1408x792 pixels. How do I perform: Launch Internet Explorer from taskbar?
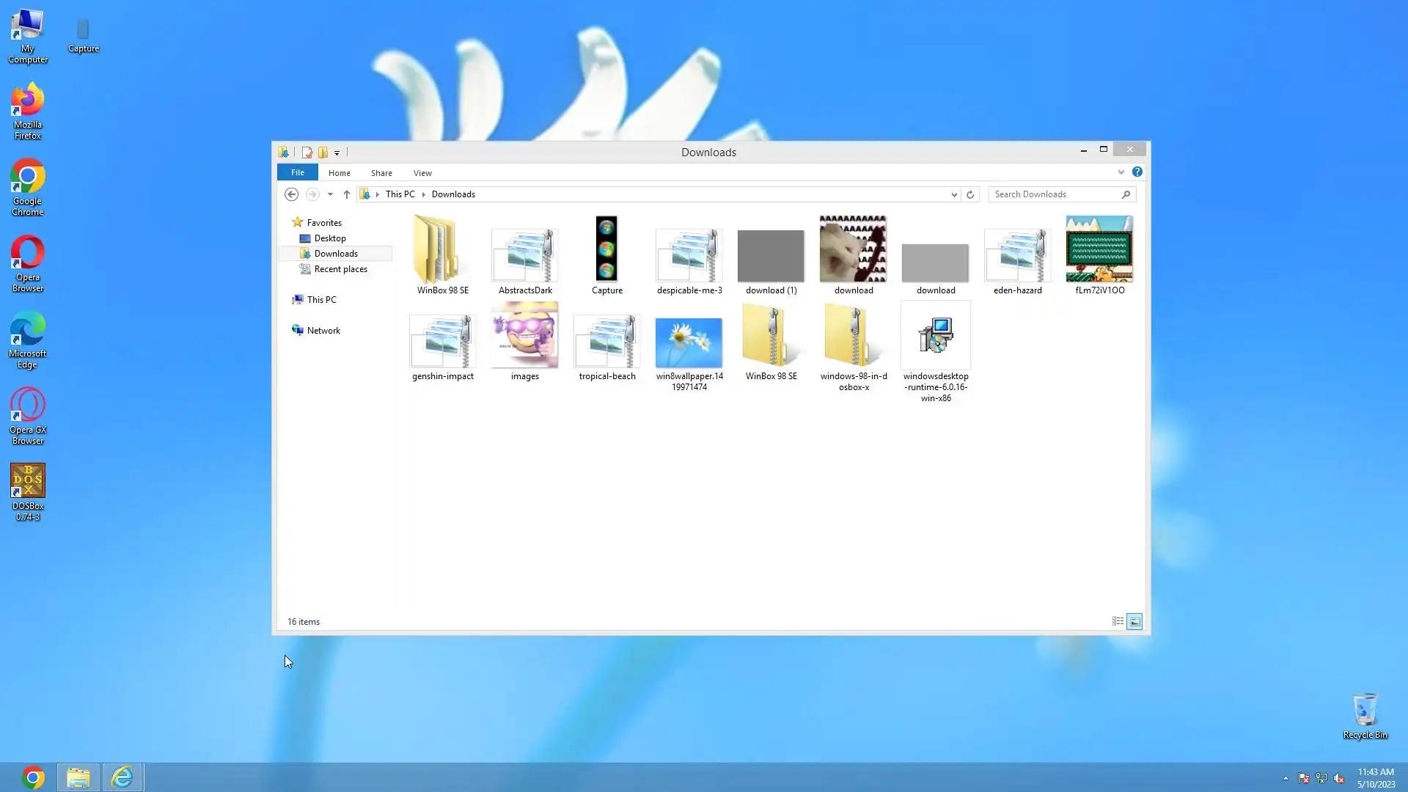tap(122, 777)
